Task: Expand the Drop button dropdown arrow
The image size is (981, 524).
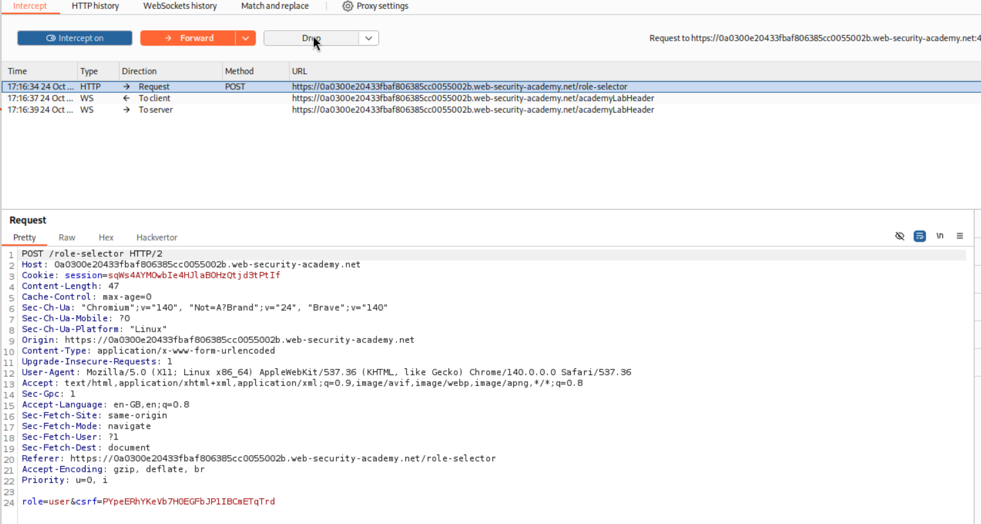Action: tap(368, 38)
